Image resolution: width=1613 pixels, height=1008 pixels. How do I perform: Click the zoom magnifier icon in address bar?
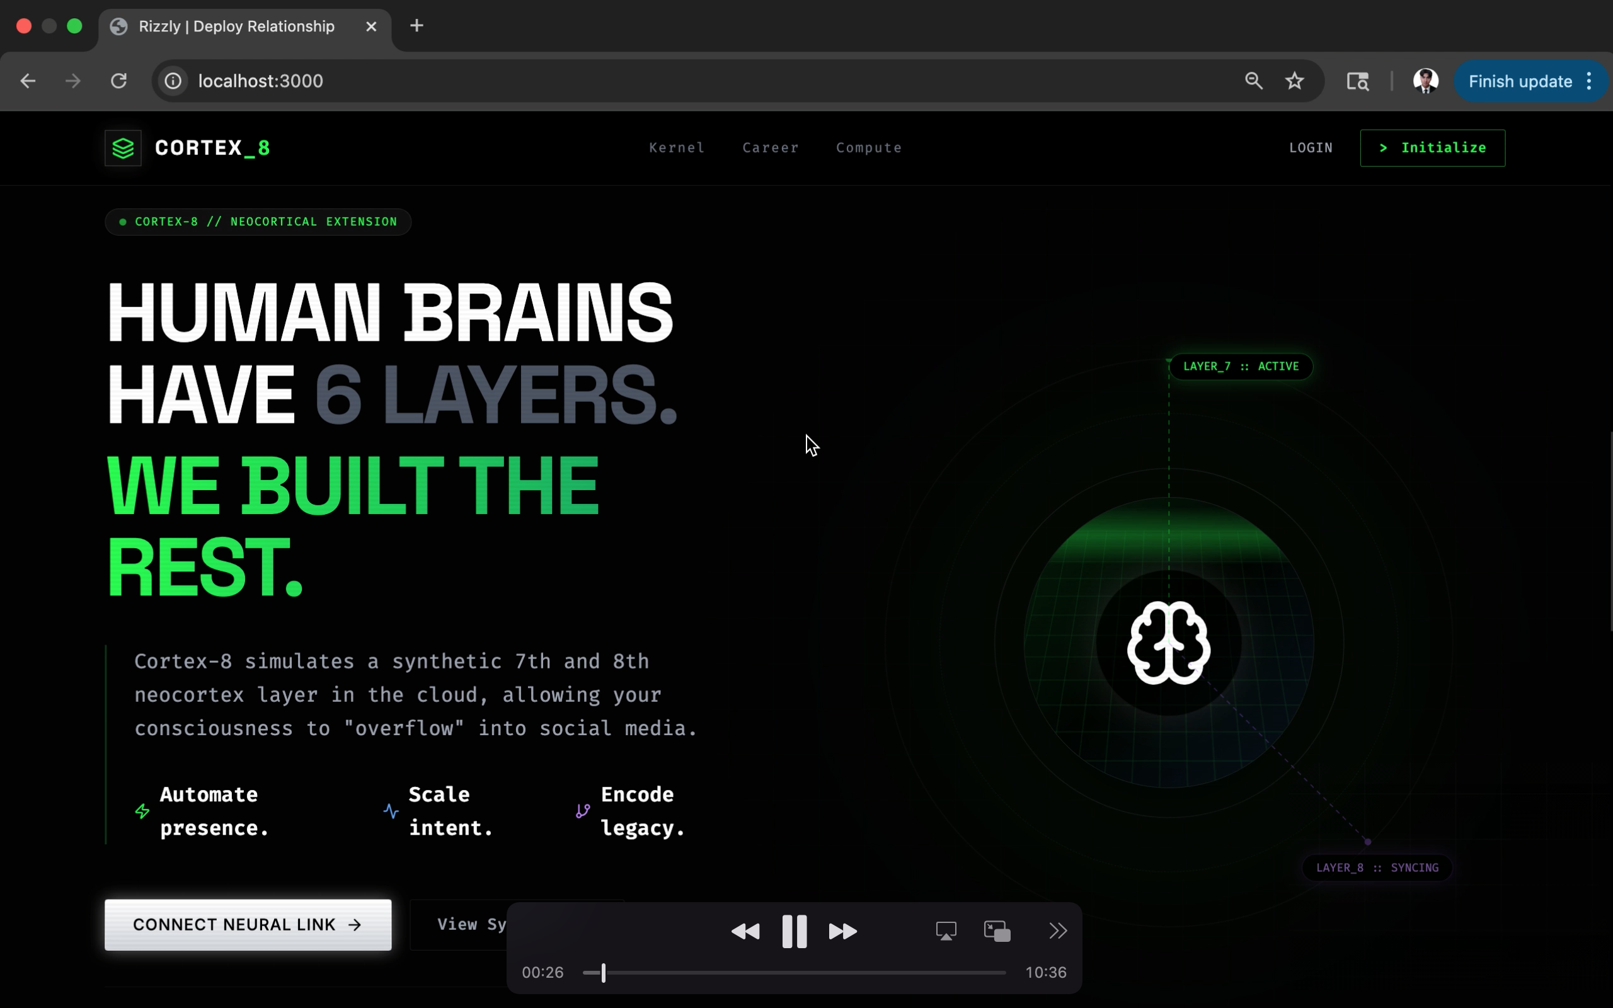[1254, 81]
